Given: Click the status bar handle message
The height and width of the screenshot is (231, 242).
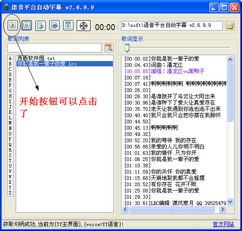Looking at the screenshot, I should coord(63,224).
